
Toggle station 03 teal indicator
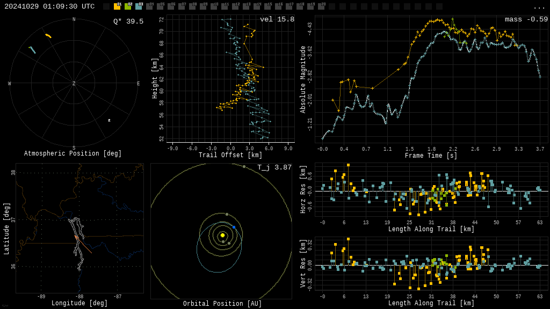(139, 6)
